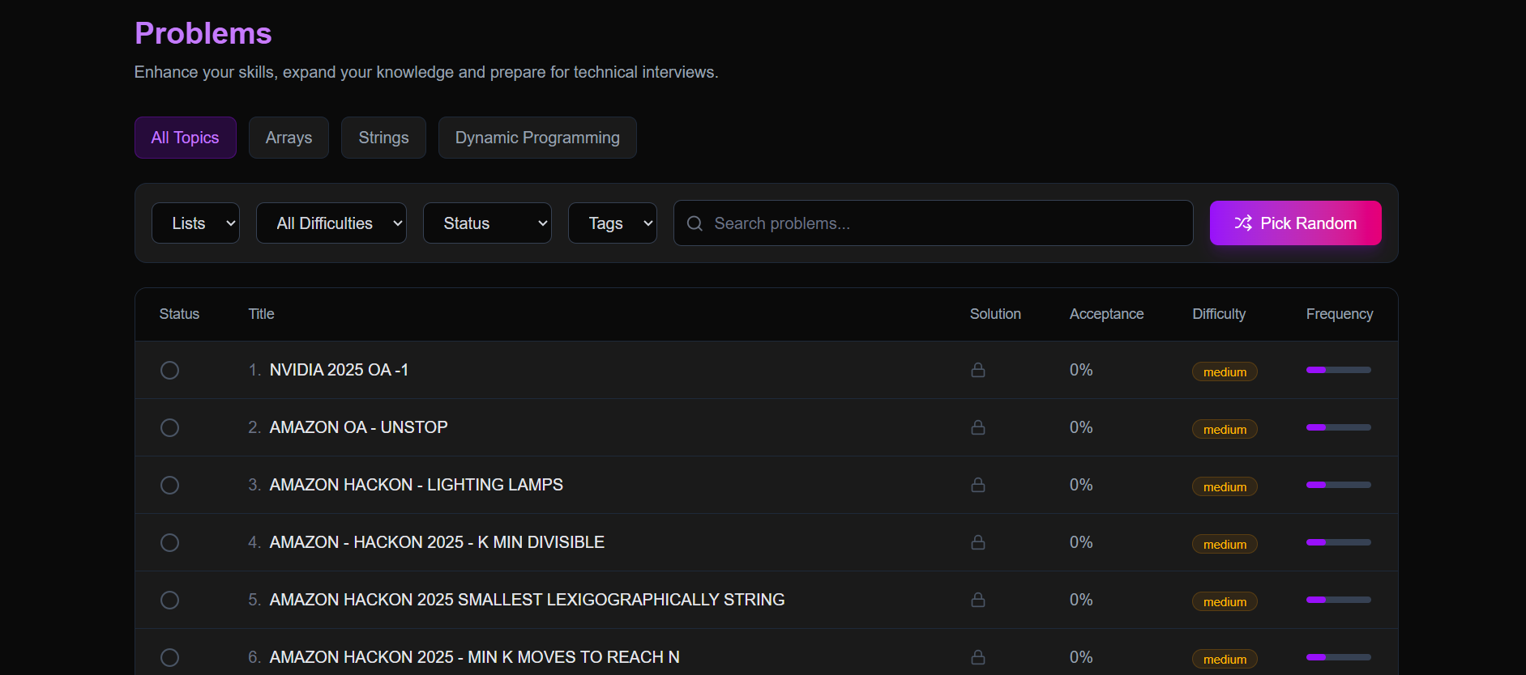Switch to the Arrays topic

(x=289, y=138)
